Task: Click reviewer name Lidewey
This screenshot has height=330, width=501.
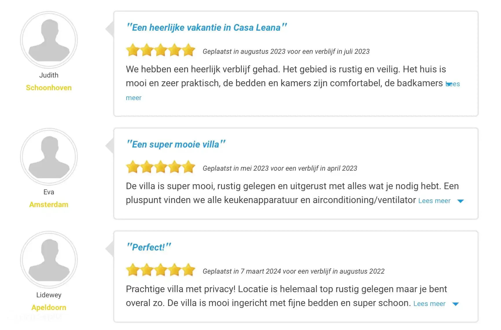Action: point(49,295)
